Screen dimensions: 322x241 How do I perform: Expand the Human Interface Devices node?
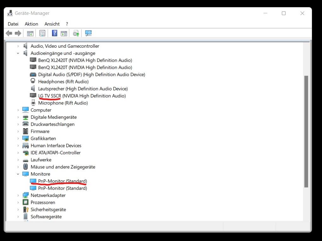point(18,146)
